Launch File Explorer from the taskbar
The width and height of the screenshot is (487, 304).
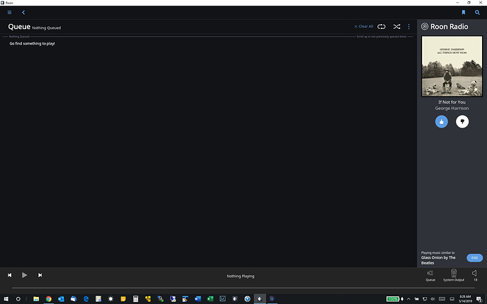[x=36, y=299]
